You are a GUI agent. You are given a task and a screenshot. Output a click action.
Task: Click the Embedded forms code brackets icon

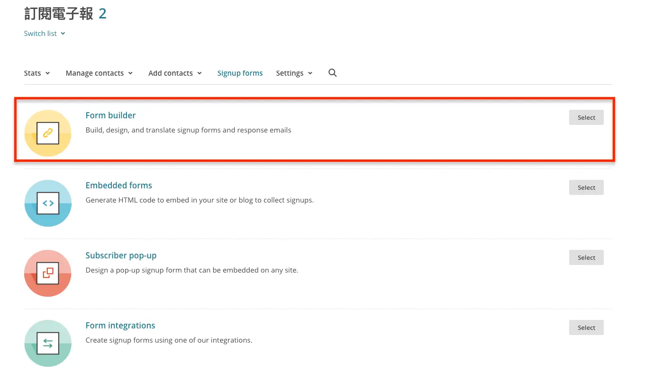(48, 203)
